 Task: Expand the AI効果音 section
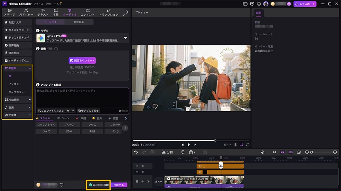30,100
